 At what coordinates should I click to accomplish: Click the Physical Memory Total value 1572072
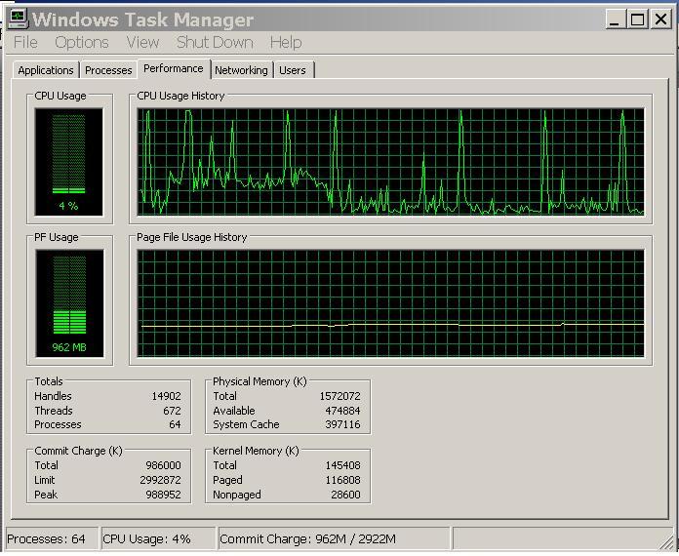[339, 396]
